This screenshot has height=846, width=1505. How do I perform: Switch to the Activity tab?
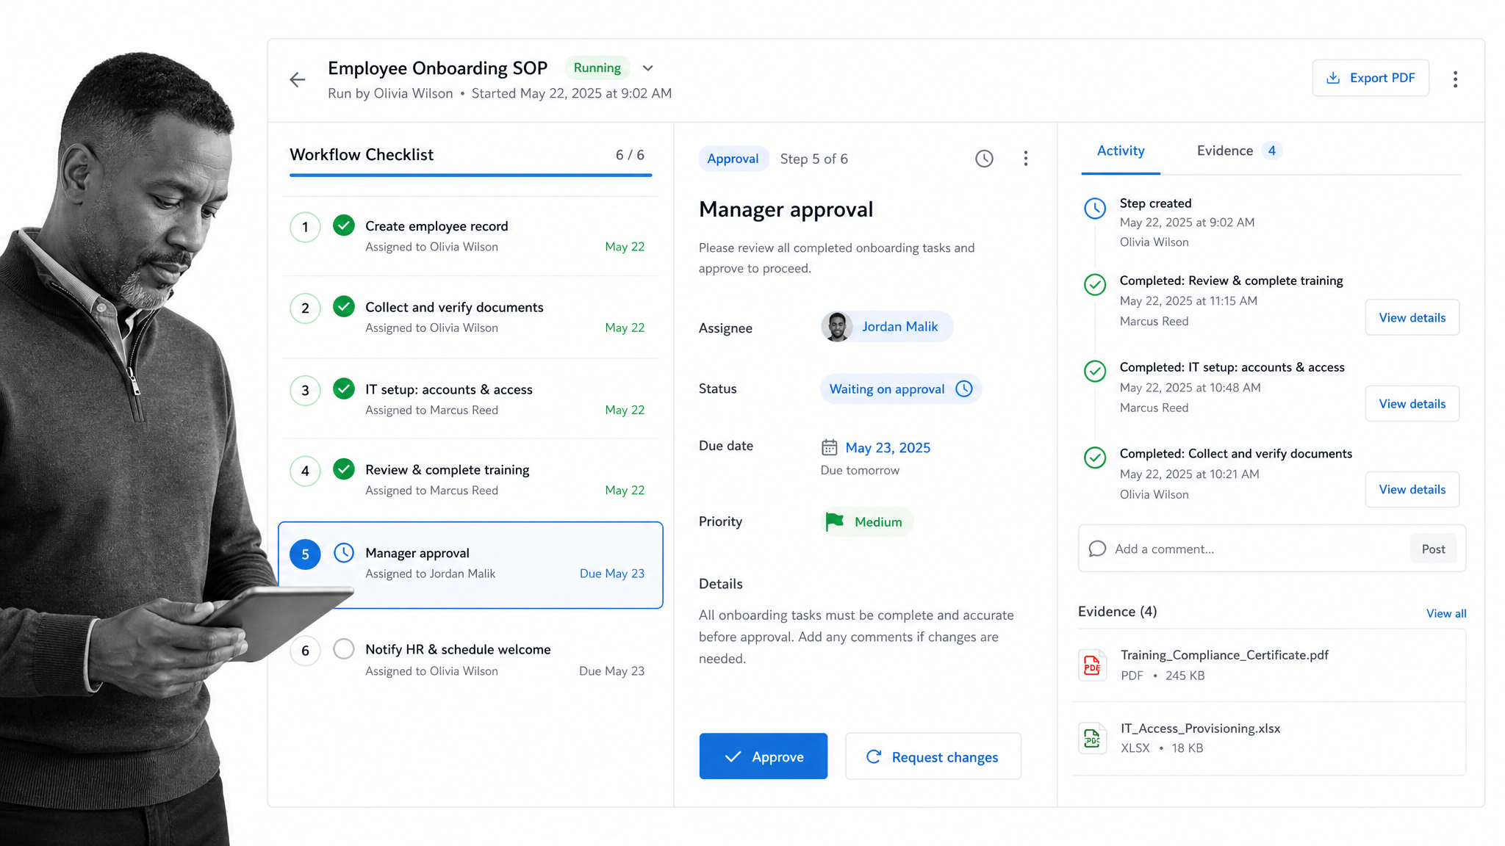(x=1121, y=151)
